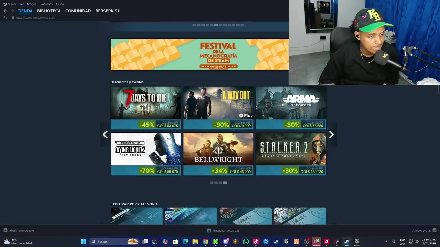Expand the hidden system tray icons chevron
The width and height of the screenshot is (440, 247).
pos(386,242)
